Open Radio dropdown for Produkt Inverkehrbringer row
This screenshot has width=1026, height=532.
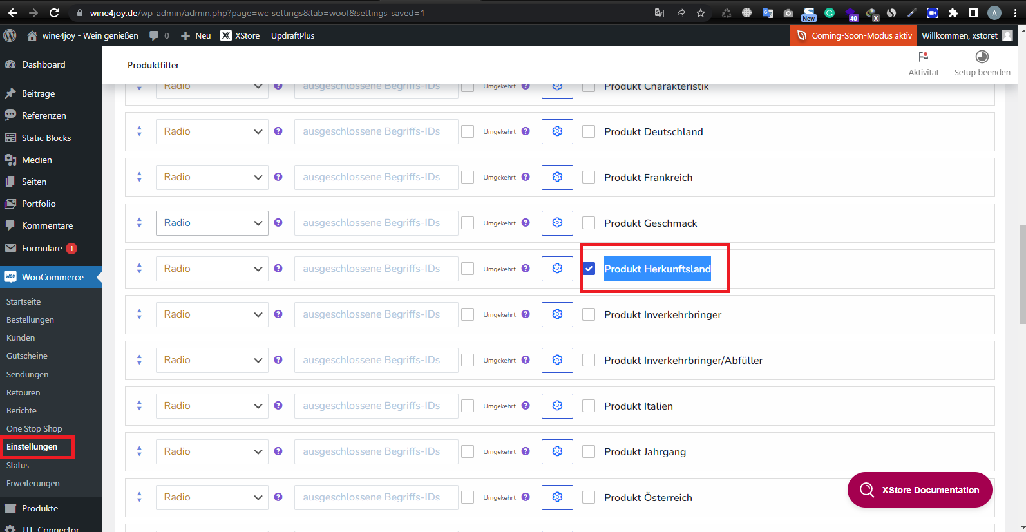tap(212, 314)
